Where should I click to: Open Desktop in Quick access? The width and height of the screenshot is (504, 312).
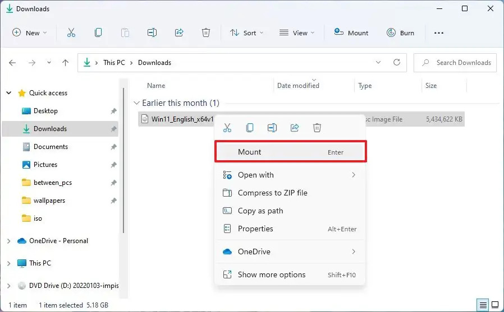(x=45, y=111)
